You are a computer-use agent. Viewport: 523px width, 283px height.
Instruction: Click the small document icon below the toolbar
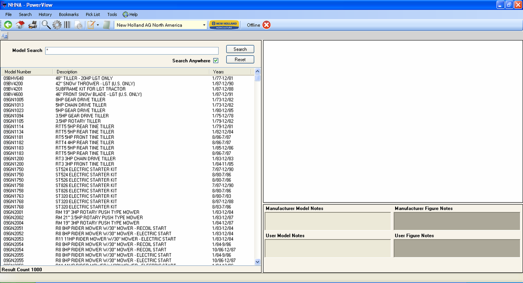point(4,36)
